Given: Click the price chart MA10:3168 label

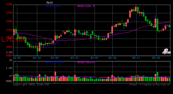Looking at the screenshot, I should (x=53, y=6).
